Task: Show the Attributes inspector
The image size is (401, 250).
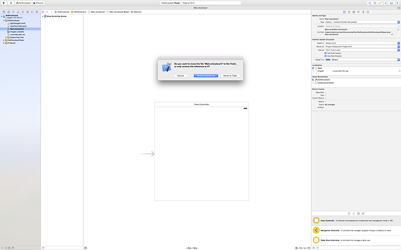Action: coord(358,12)
